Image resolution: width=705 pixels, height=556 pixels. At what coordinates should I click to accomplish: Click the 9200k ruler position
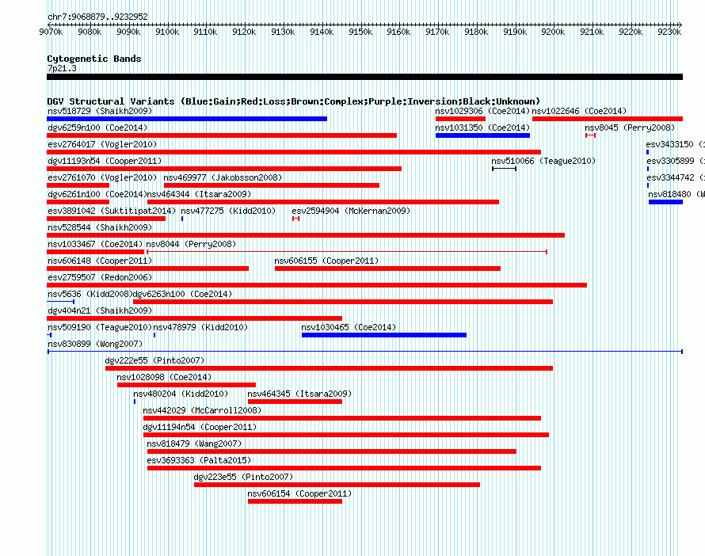point(553,32)
